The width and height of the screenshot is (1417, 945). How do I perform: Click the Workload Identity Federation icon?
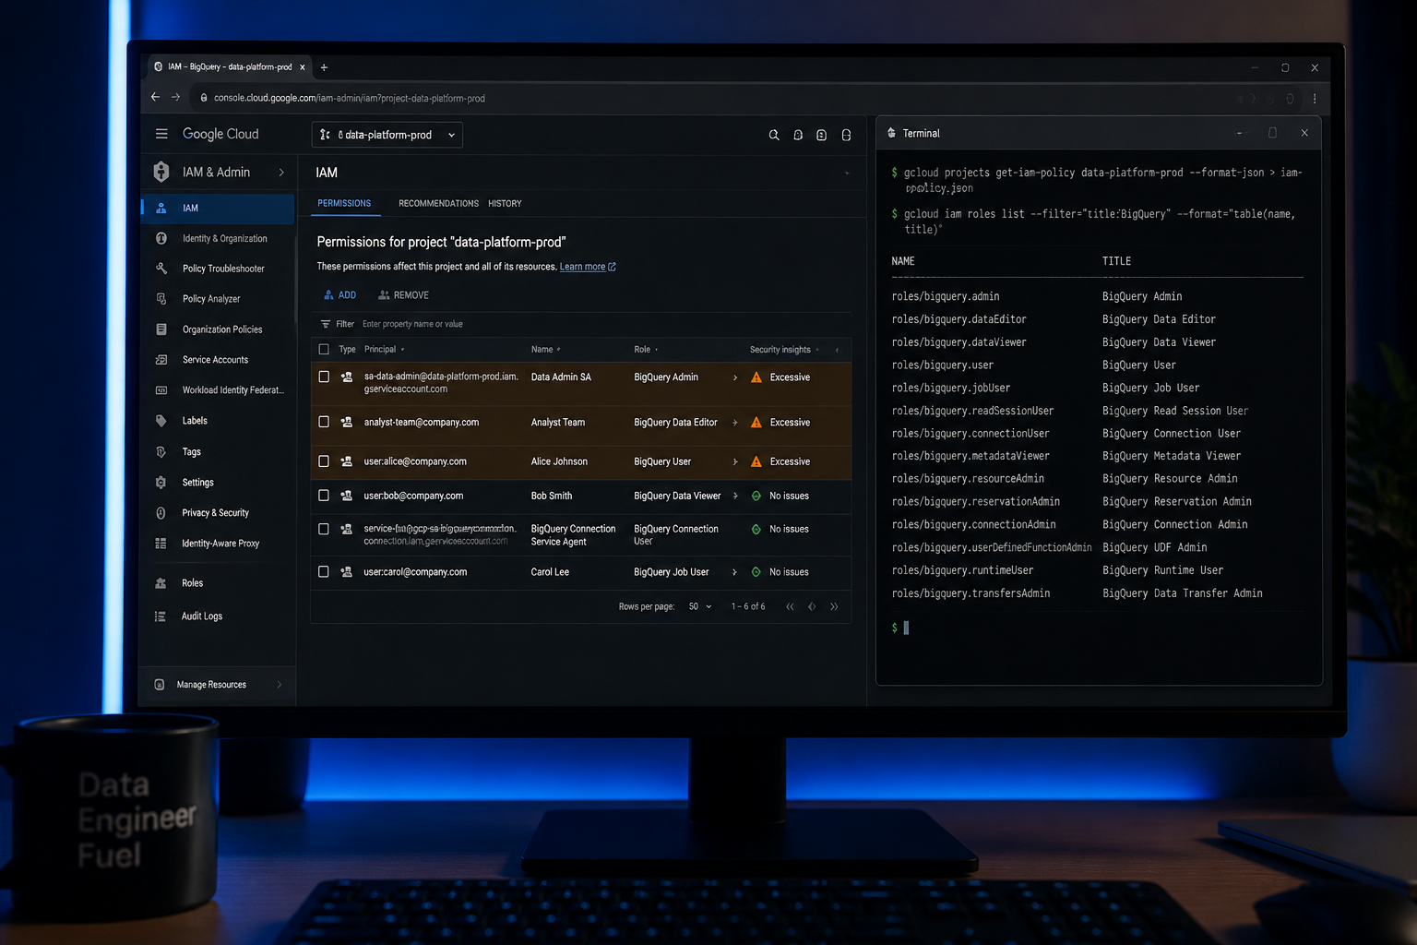(161, 390)
